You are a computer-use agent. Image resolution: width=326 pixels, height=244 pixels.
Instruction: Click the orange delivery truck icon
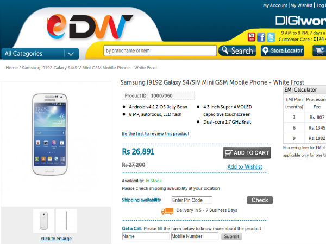tap(167, 211)
